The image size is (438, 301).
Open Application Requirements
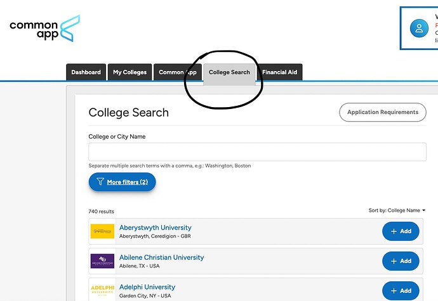[x=383, y=112]
